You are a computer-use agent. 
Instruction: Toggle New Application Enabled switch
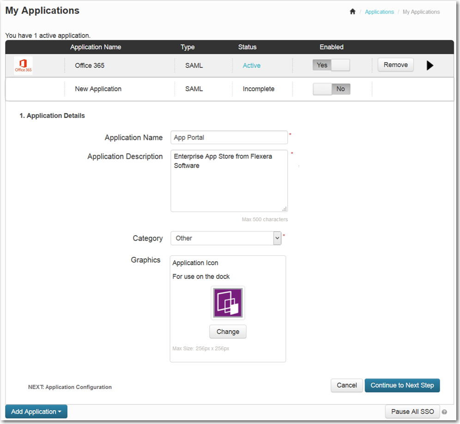(x=331, y=89)
